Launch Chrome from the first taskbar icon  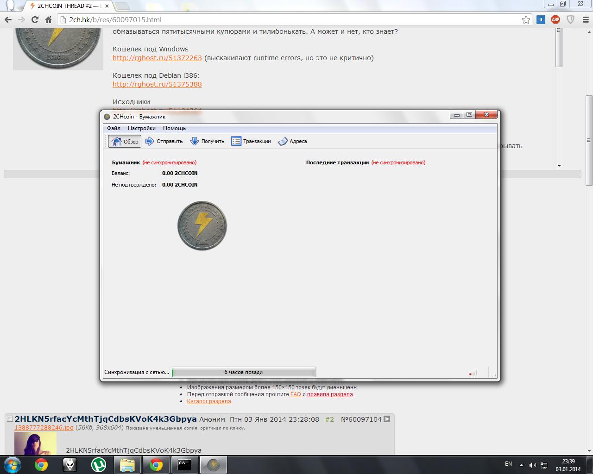pos(41,465)
